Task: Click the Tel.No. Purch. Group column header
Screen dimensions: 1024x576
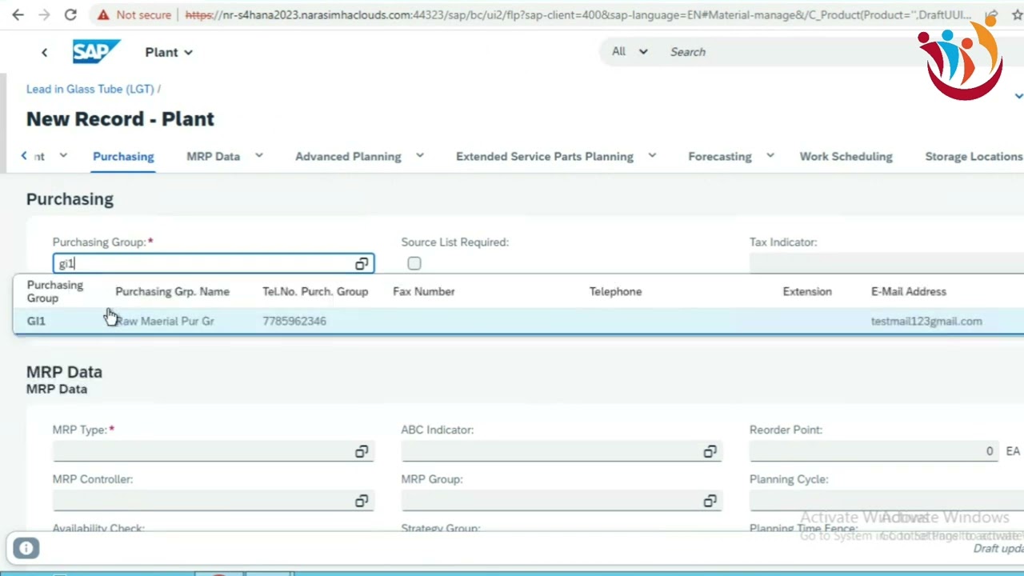Action: (315, 291)
